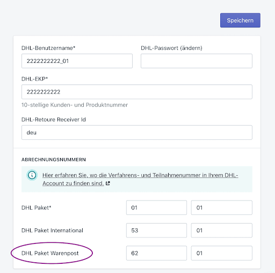Click the DHL Paket International field showing 53
The height and width of the screenshot is (273, 275).
156,231
